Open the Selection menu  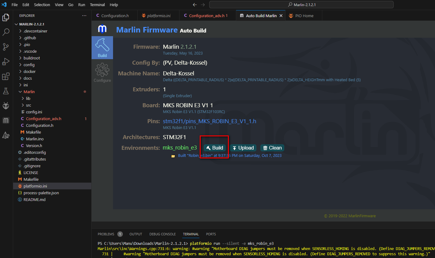[x=42, y=5]
